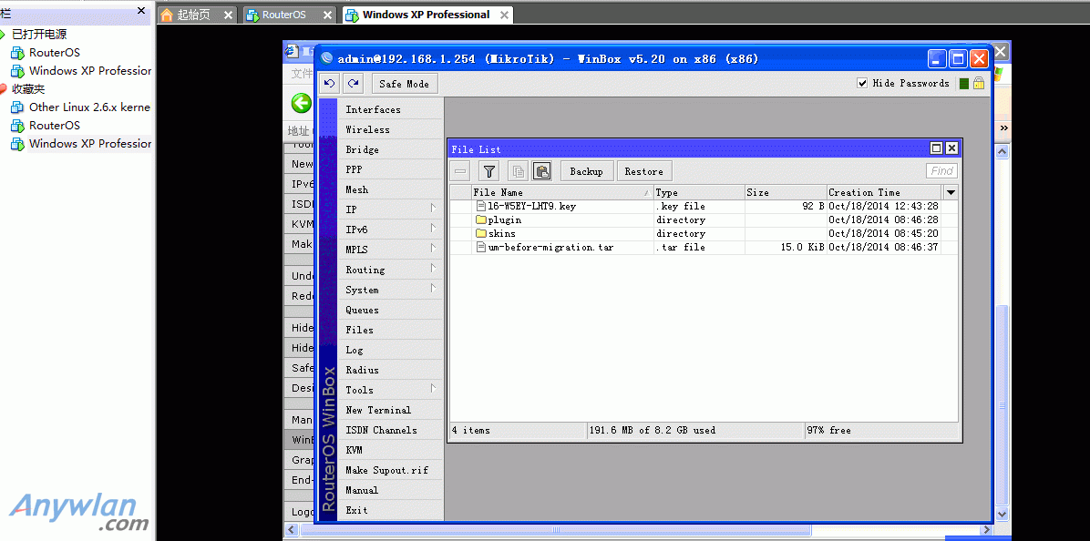Toggle the Hide Passwords checkbox
The width and height of the screenshot is (1090, 541).
pos(862,83)
